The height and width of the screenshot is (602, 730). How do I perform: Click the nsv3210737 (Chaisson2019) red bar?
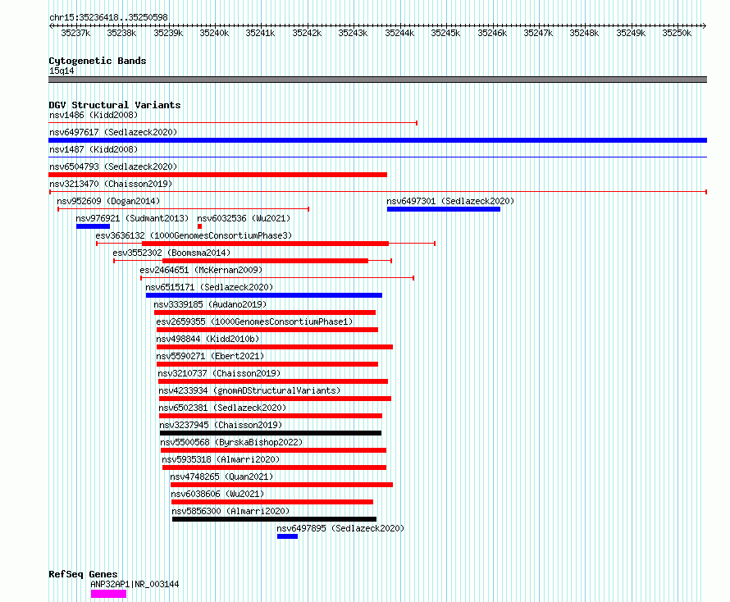(273, 381)
